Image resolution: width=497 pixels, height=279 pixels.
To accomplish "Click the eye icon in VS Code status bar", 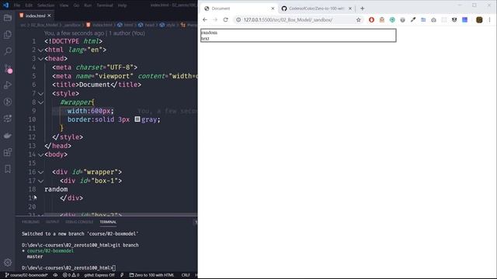I will pyautogui.click(x=55, y=275).
